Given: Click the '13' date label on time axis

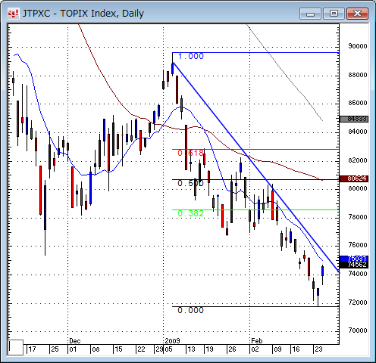Looking at the screenshot, I should pyautogui.click(x=191, y=349).
